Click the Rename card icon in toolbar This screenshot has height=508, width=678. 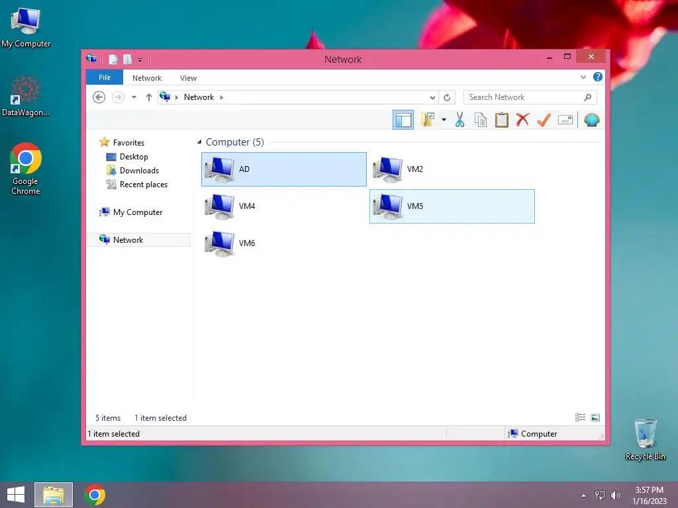[565, 120]
